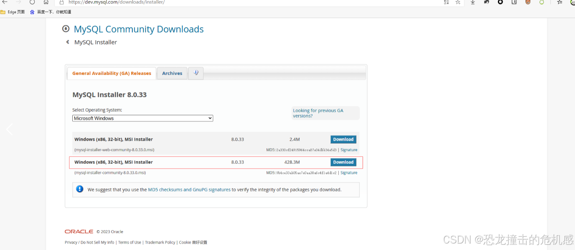Switch to the Archives tab
The height and width of the screenshot is (250, 575).
pos(172,73)
